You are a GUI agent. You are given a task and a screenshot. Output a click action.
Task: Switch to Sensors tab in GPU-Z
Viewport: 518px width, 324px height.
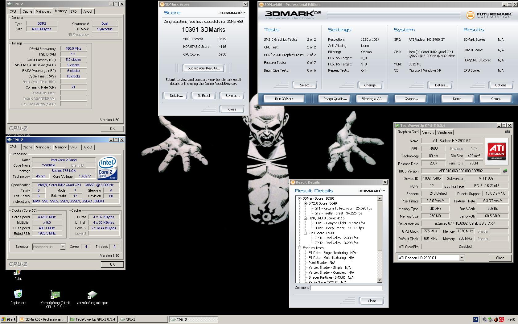coord(428,132)
